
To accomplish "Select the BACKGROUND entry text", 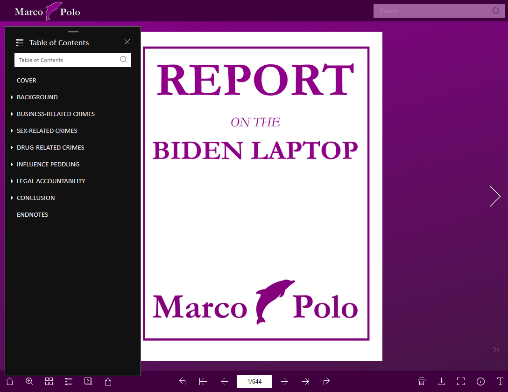I will [37, 97].
